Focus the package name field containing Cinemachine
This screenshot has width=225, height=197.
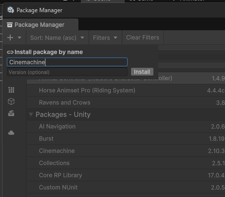[67, 62]
